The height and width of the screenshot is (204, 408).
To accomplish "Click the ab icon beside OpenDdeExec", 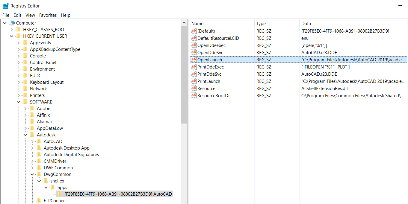I will click(x=193, y=45).
